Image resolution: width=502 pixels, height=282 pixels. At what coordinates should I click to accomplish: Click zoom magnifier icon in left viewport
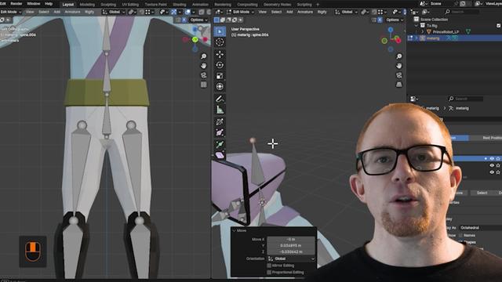click(204, 56)
